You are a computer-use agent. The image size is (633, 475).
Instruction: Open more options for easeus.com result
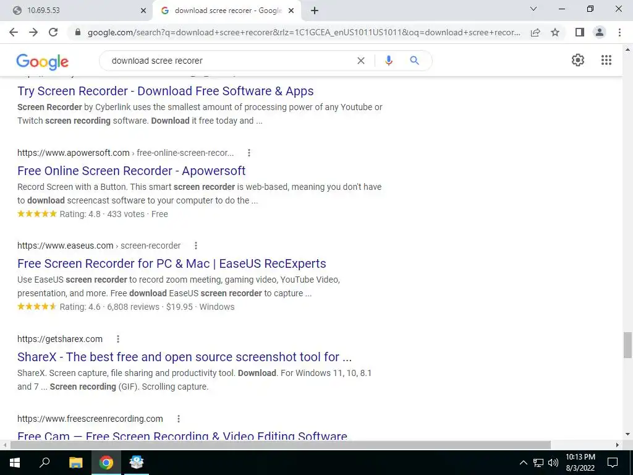coord(196,246)
